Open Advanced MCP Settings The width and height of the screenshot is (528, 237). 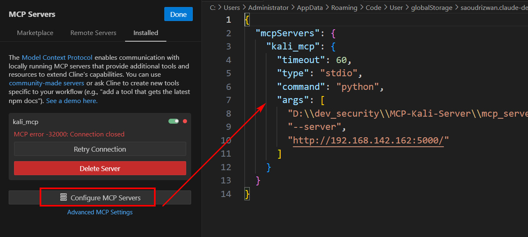pyautogui.click(x=100, y=212)
